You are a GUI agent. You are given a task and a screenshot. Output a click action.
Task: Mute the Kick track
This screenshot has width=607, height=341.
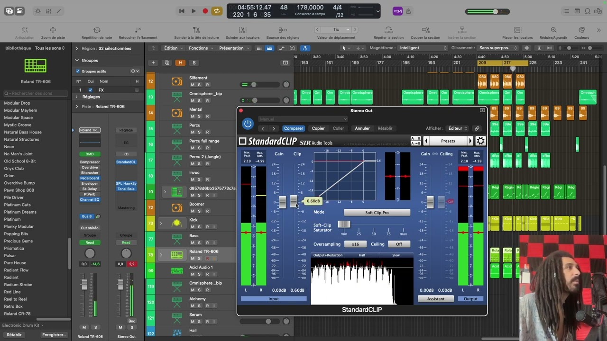tap(193, 227)
